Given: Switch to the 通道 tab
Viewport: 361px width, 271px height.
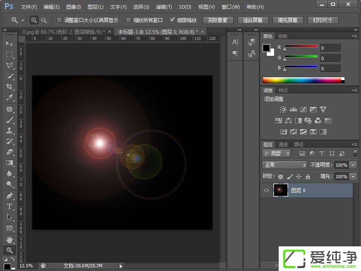Looking at the screenshot, I should (283, 145).
